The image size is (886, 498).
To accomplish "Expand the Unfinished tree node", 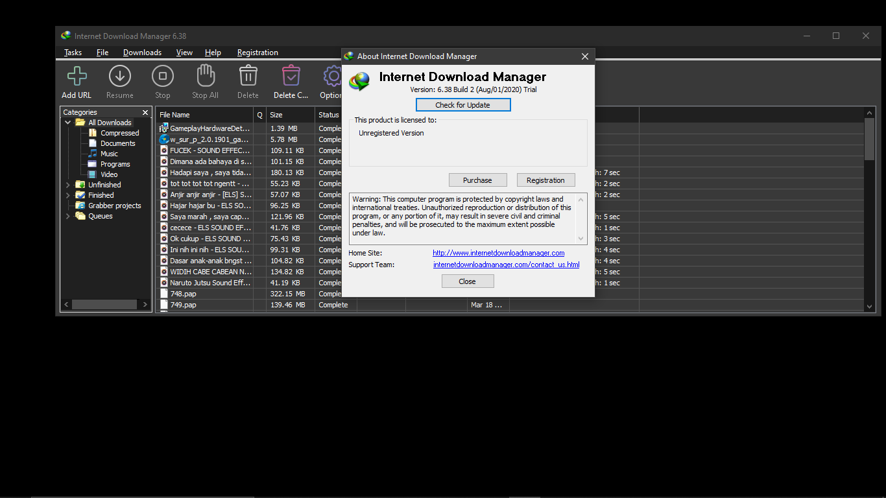I will click(68, 185).
